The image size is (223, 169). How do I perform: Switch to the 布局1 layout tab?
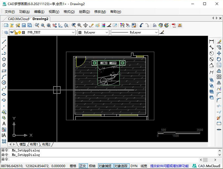(34, 145)
